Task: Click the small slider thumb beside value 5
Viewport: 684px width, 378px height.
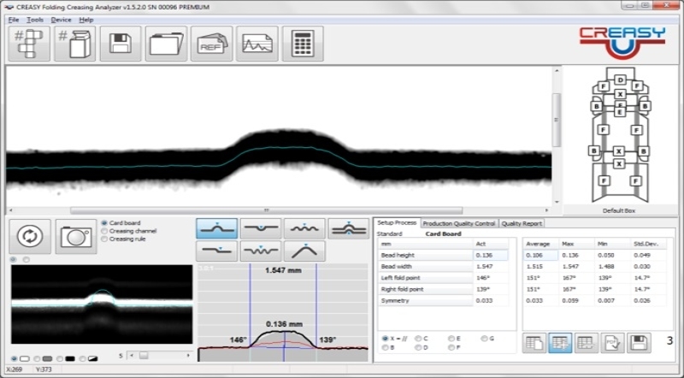Action: (x=144, y=356)
